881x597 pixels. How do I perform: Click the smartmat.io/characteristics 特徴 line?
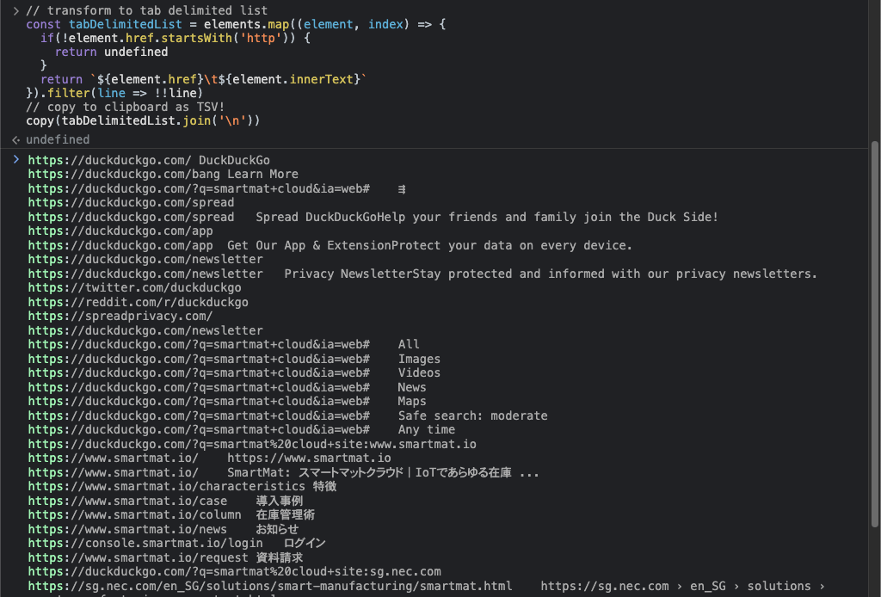coord(182,486)
